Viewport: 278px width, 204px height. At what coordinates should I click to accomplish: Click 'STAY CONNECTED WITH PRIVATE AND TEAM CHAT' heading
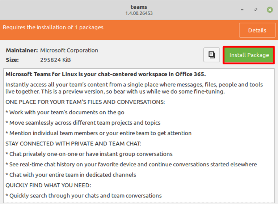pos(73,144)
